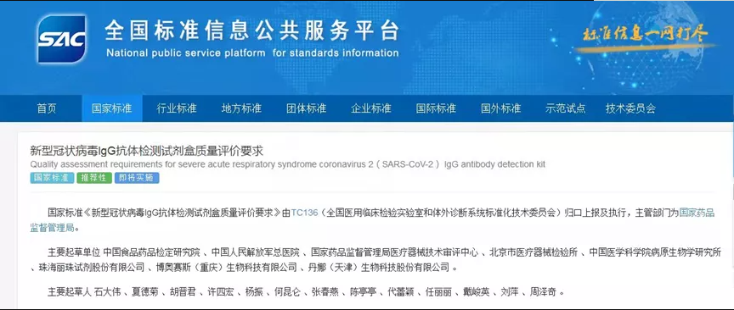734x310 pixels.
Task: Open the 国家药品监督管理局 link
Action: coord(697,213)
